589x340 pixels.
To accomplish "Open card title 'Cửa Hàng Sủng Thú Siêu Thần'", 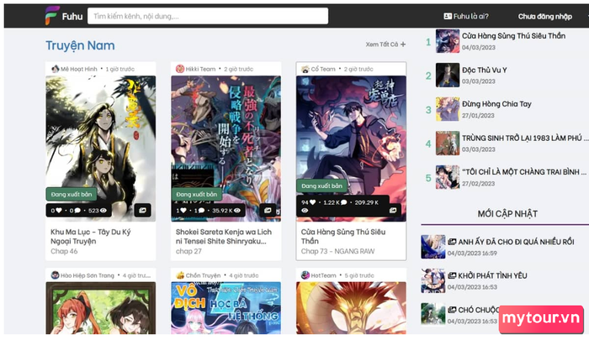I will point(343,237).
